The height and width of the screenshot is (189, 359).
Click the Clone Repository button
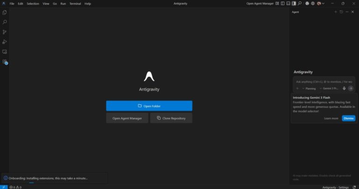pos(171,118)
